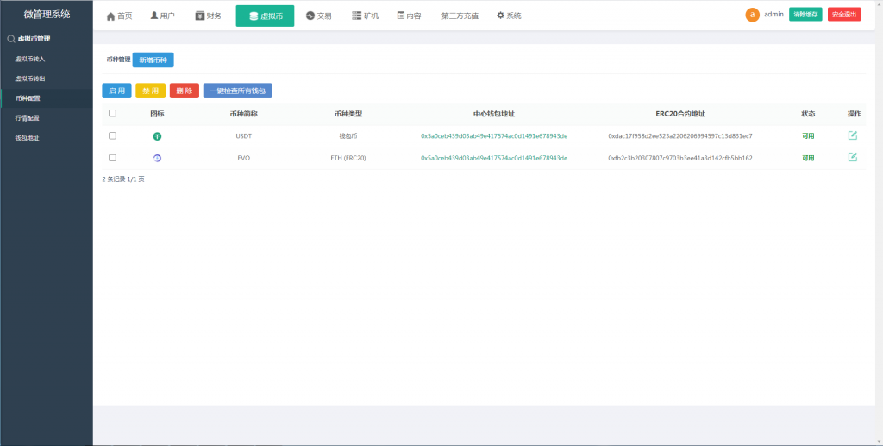Click the orange admin avatar icon

click(752, 15)
